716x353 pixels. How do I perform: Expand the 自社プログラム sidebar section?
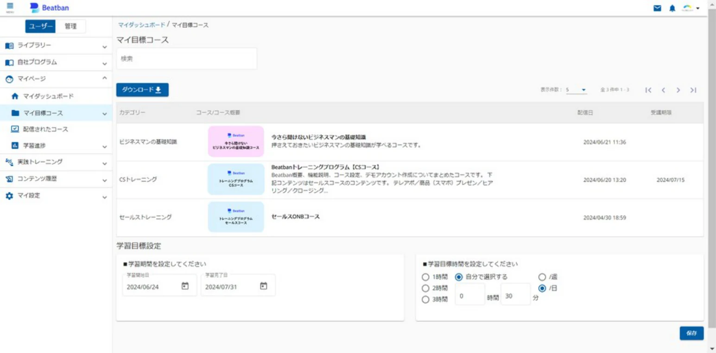click(x=104, y=63)
